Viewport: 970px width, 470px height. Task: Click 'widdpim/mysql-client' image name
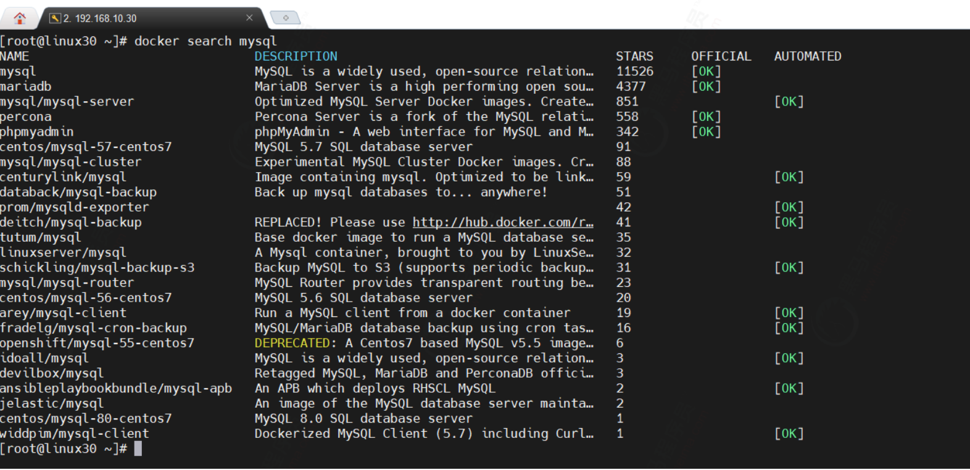click(x=75, y=434)
